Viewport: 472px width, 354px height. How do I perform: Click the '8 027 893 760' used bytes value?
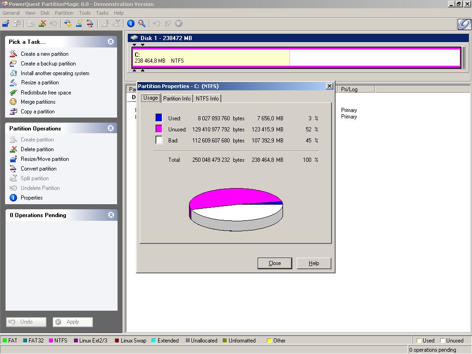(214, 118)
